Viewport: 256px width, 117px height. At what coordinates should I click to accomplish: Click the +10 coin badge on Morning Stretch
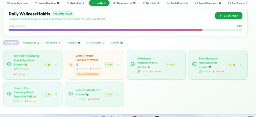pos(47,65)
